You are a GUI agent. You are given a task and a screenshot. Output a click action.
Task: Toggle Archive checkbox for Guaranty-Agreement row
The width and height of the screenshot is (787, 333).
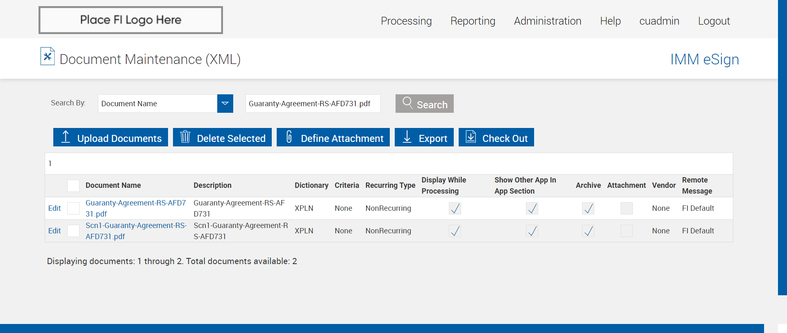(x=588, y=208)
